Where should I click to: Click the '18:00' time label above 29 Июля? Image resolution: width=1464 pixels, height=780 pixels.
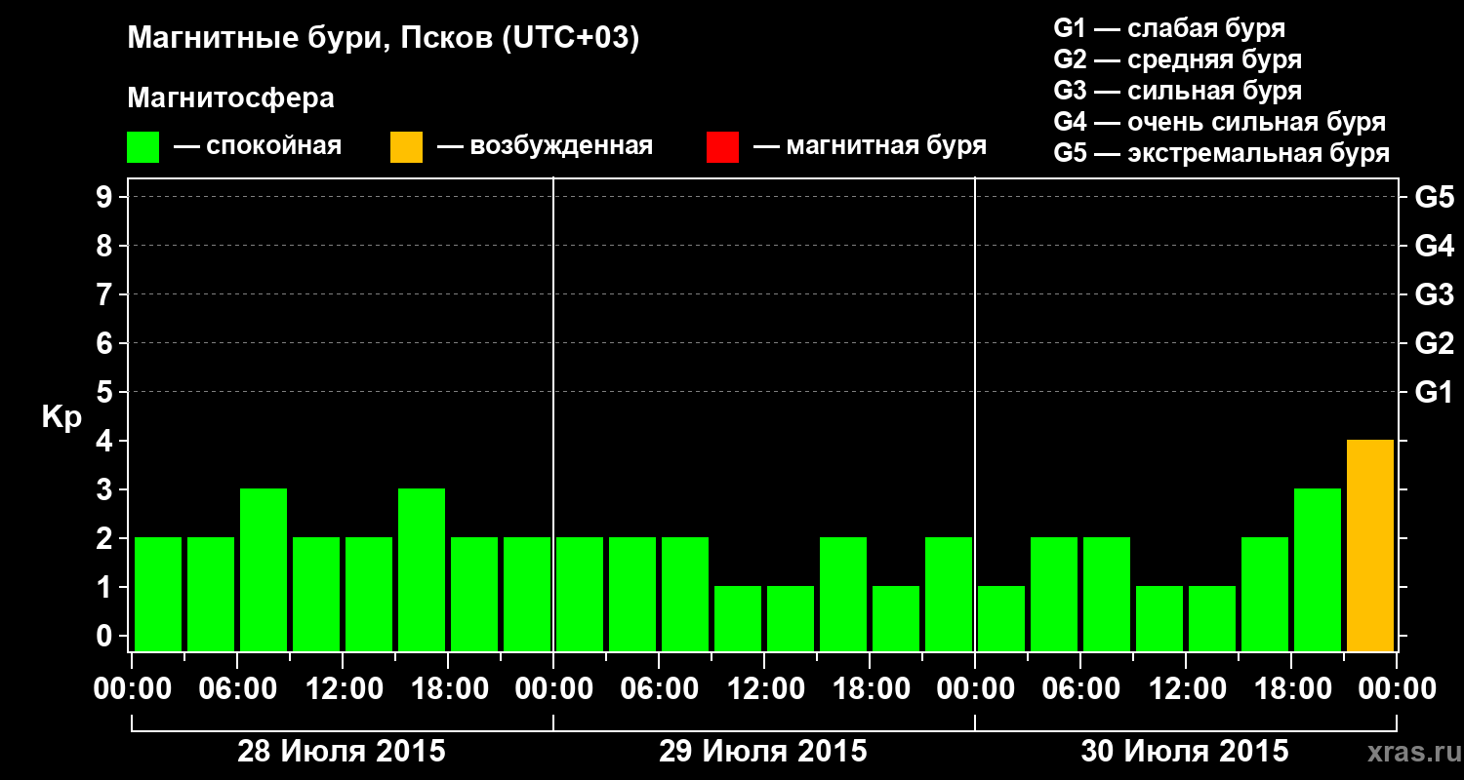point(871,689)
